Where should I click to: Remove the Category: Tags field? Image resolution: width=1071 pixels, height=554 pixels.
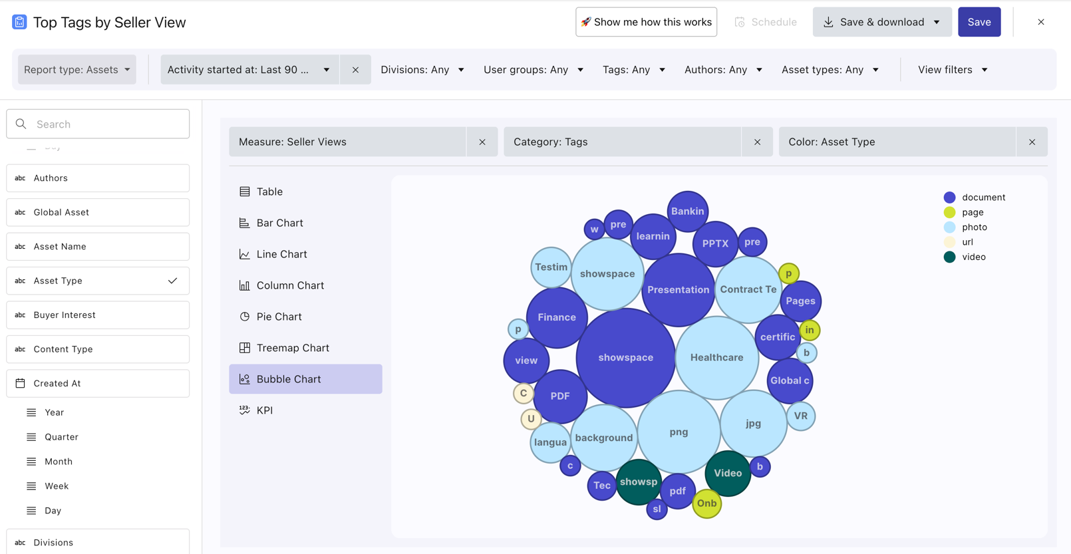click(x=757, y=142)
